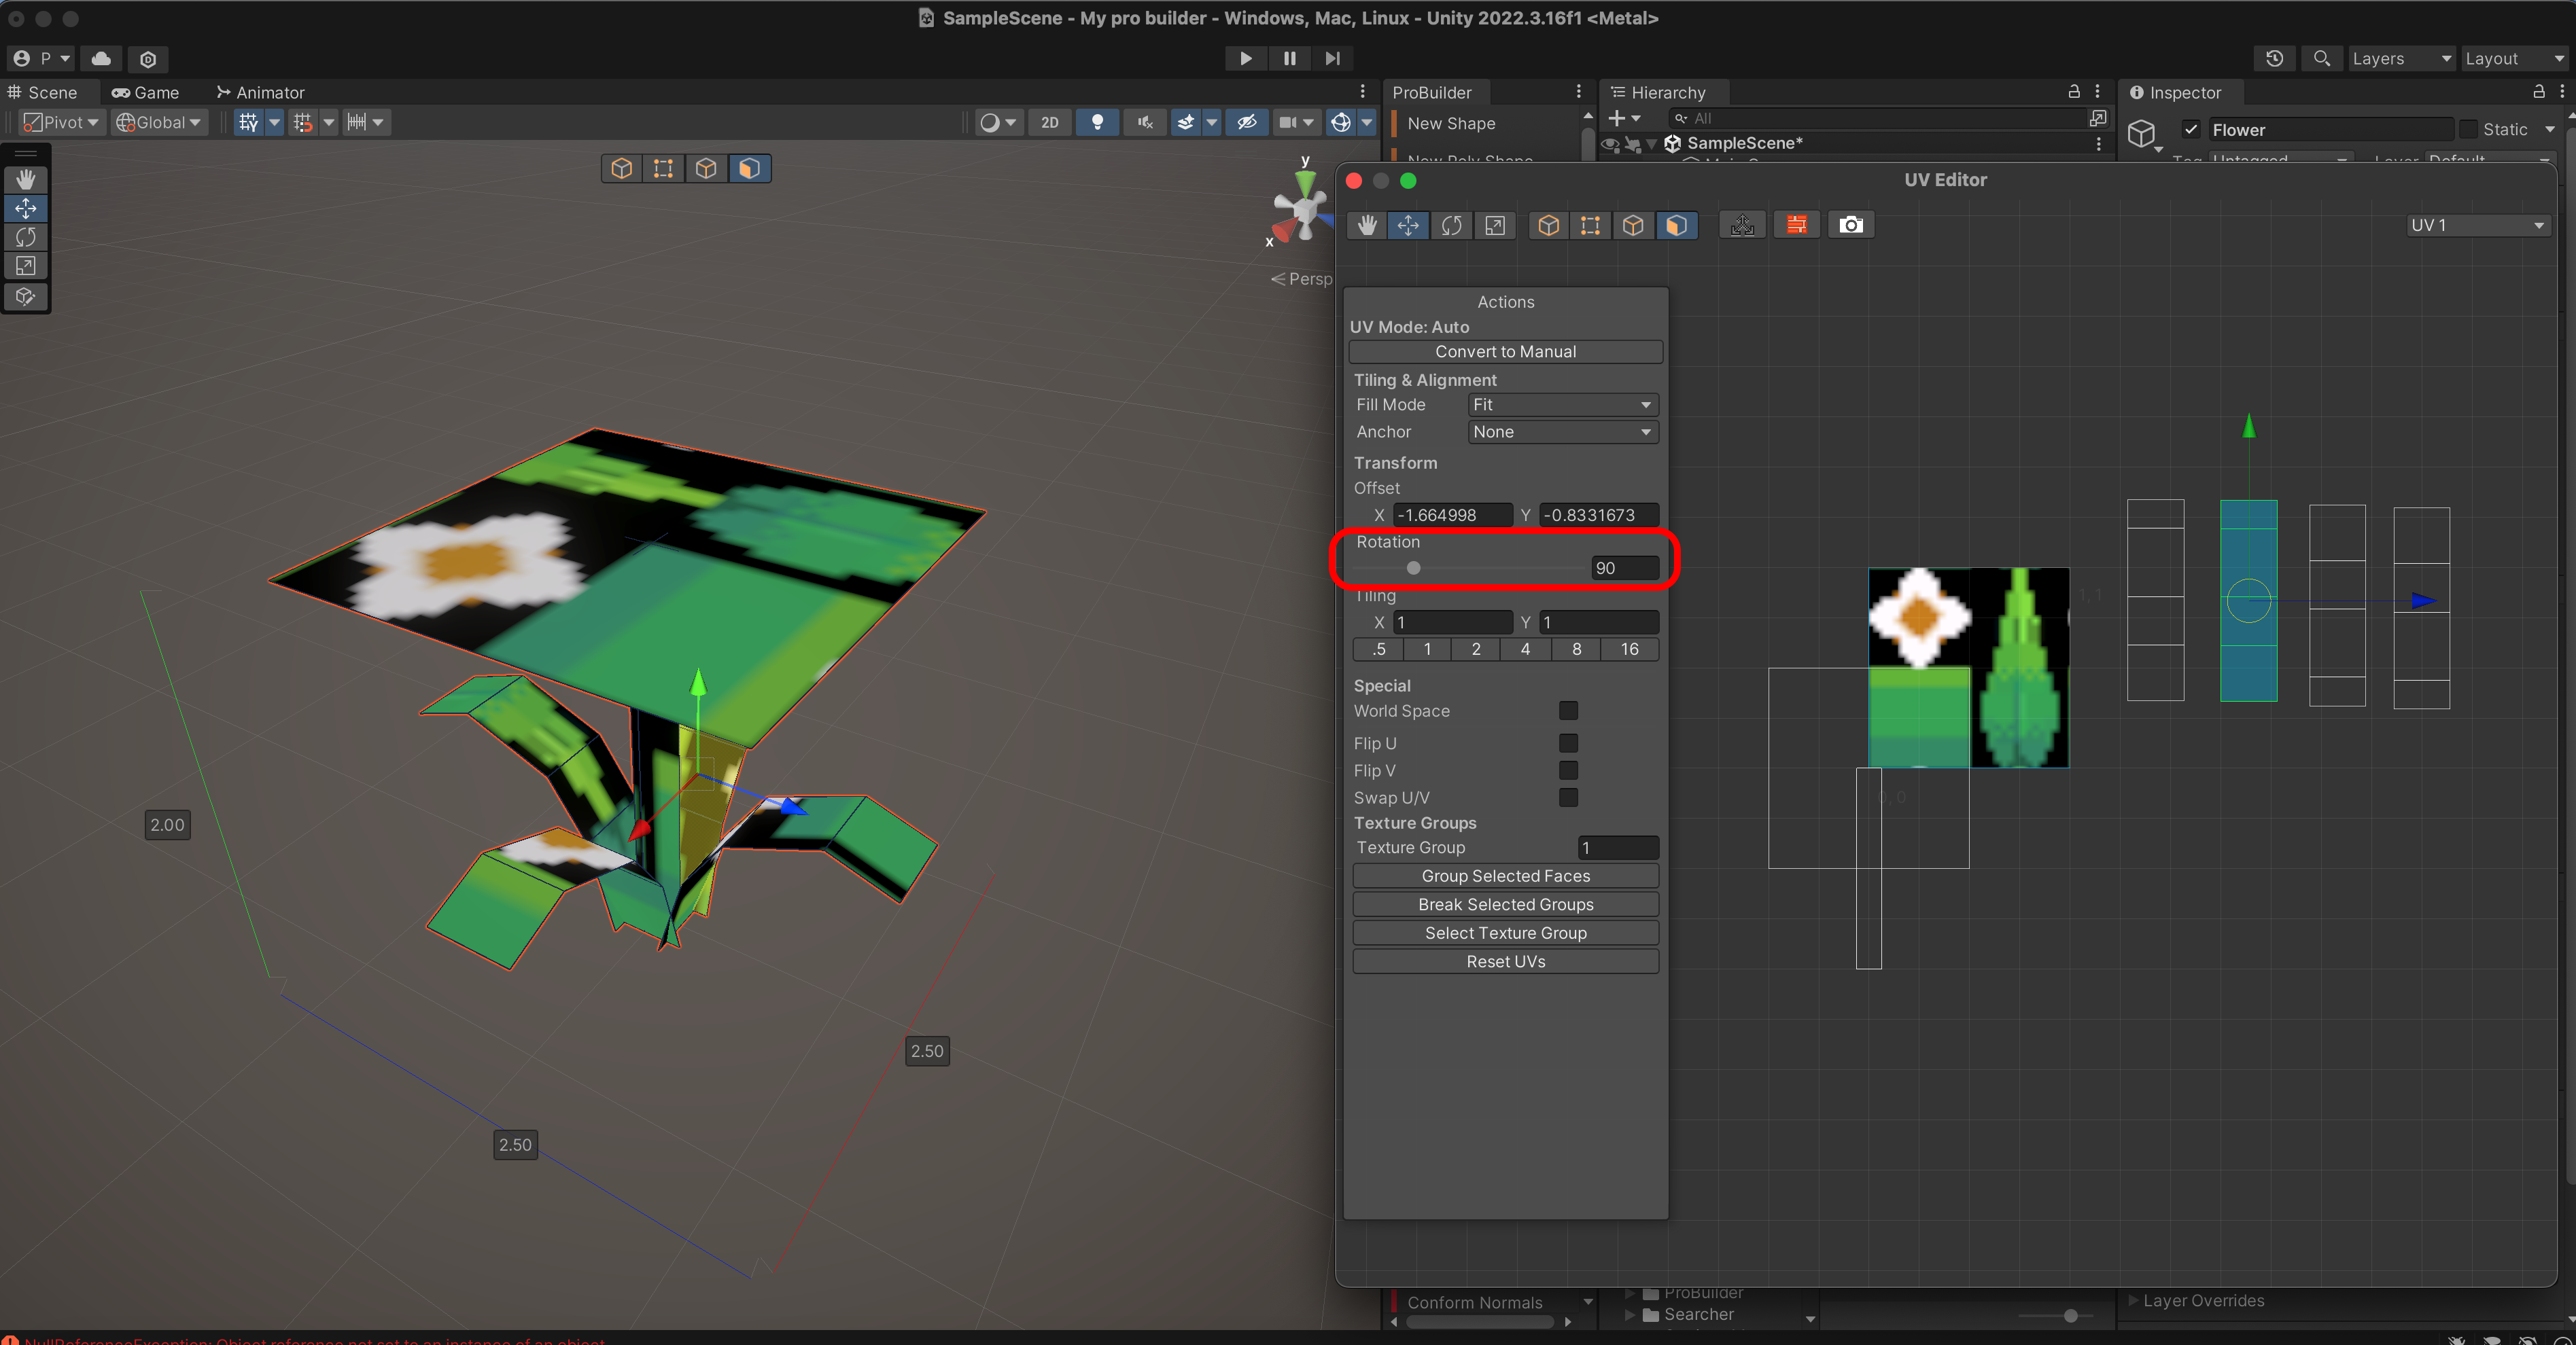
Task: Enable the World Space checkbox
Action: click(x=1567, y=711)
